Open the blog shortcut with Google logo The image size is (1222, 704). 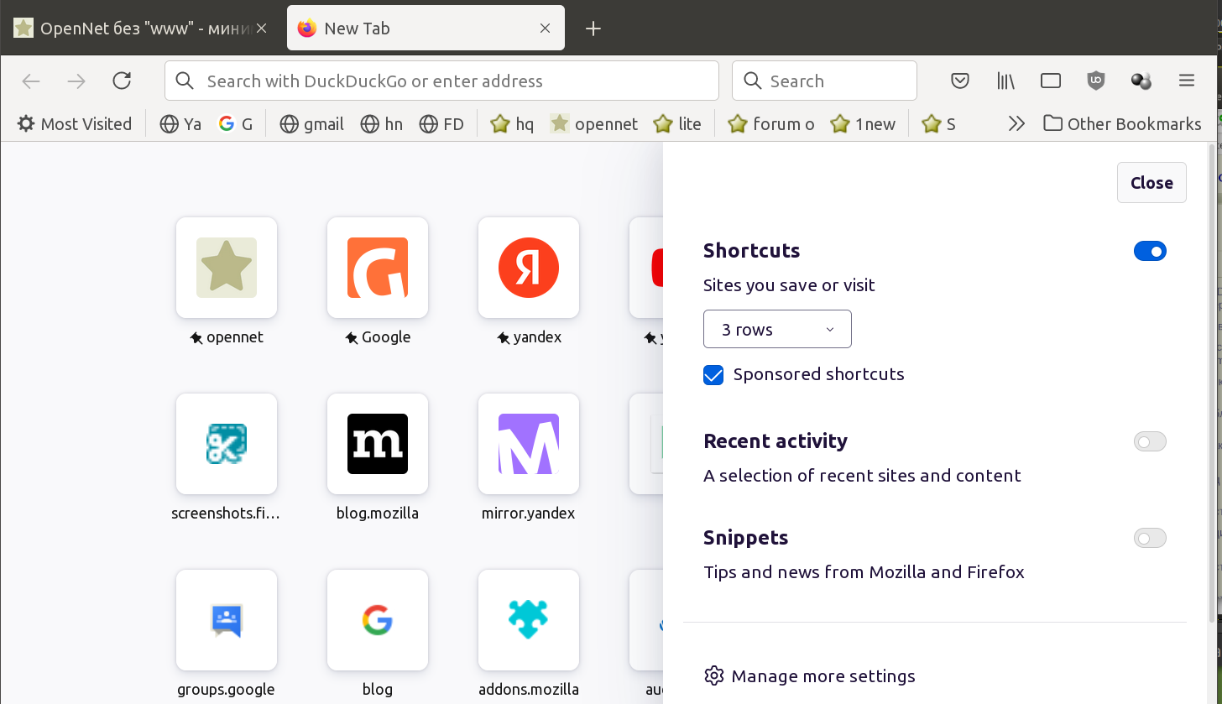click(x=378, y=620)
